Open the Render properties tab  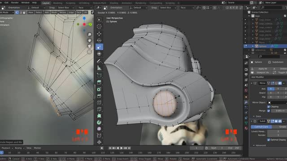246,70
